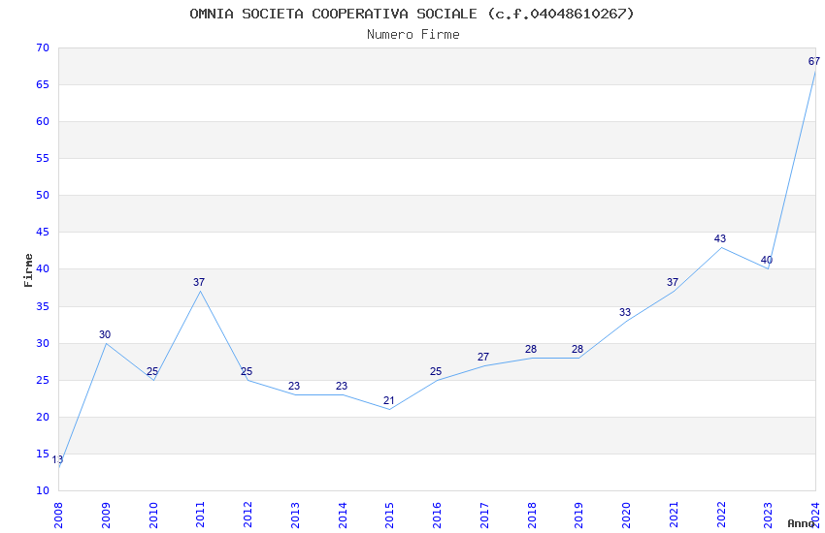
Task: Click the y-axis tick label 30
Action: pos(43,343)
